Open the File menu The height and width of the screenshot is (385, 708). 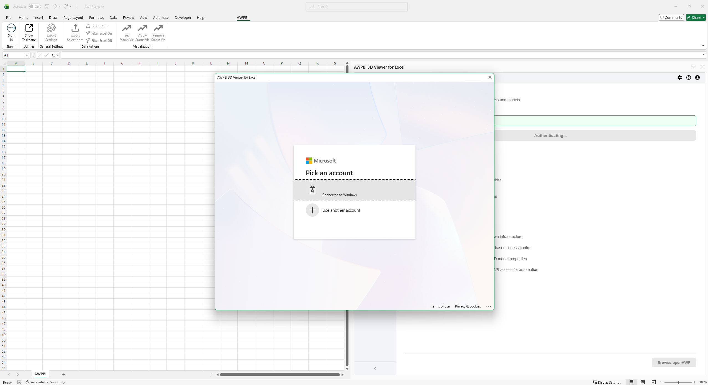pyautogui.click(x=9, y=17)
